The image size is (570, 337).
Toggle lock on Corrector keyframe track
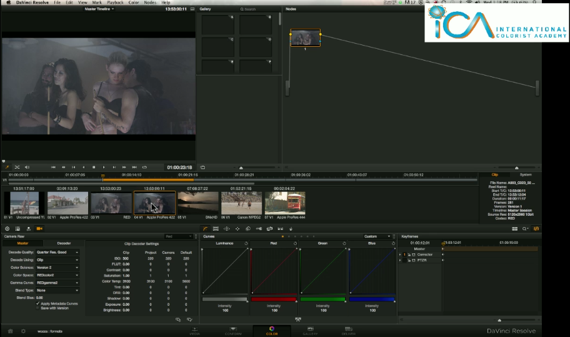pos(409,254)
